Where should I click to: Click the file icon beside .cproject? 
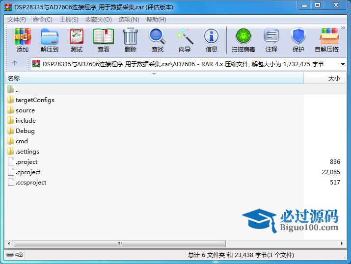click(x=11, y=172)
